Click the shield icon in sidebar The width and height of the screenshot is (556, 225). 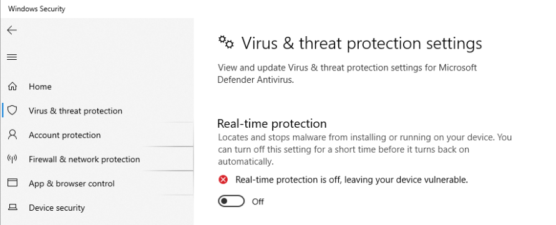12,110
